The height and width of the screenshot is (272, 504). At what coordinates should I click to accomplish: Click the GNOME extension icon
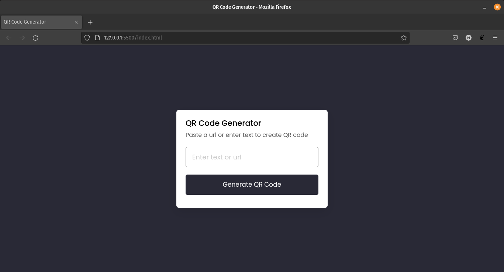(x=481, y=38)
